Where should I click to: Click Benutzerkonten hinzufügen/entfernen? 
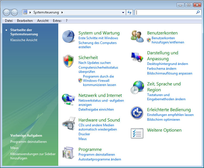click(x=168, y=40)
